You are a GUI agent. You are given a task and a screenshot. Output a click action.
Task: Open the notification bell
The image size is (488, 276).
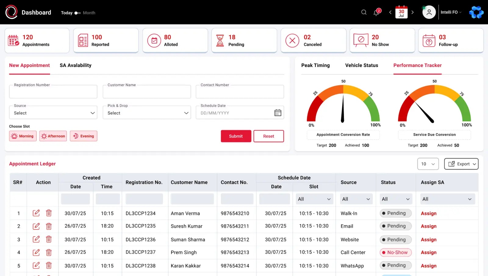pyautogui.click(x=376, y=12)
